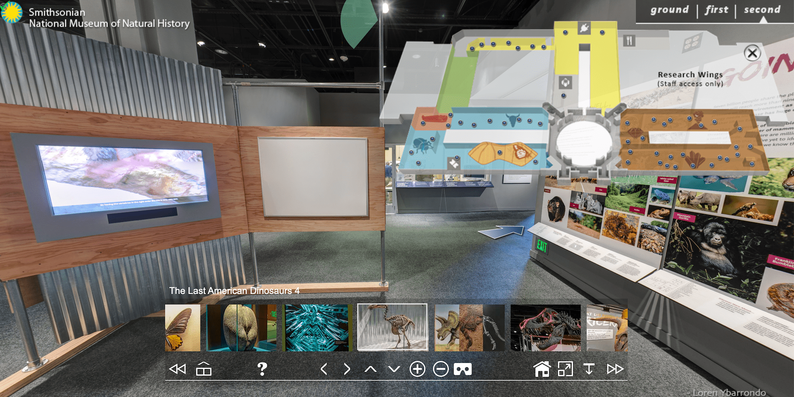Skip to the last panorama with fast-forward icon
The height and width of the screenshot is (397, 794).
(615, 369)
